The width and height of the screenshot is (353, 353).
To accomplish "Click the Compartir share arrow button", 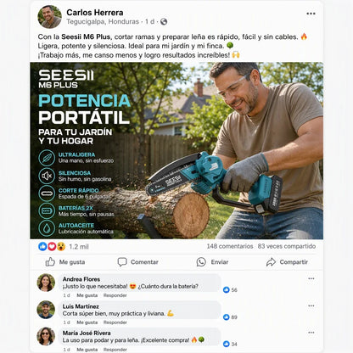I will (x=287, y=262).
